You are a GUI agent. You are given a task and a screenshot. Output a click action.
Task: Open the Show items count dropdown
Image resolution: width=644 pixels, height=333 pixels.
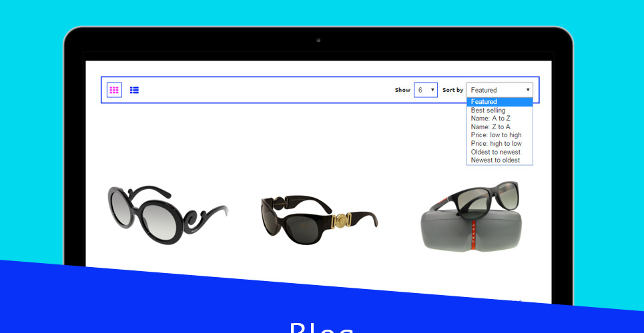point(425,90)
